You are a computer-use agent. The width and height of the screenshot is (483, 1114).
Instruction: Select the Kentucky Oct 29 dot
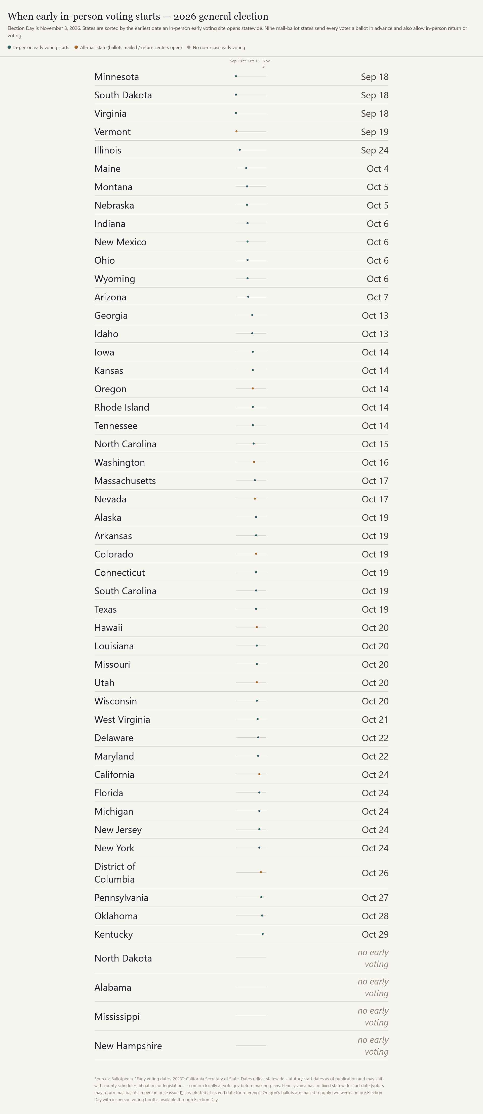(x=262, y=934)
